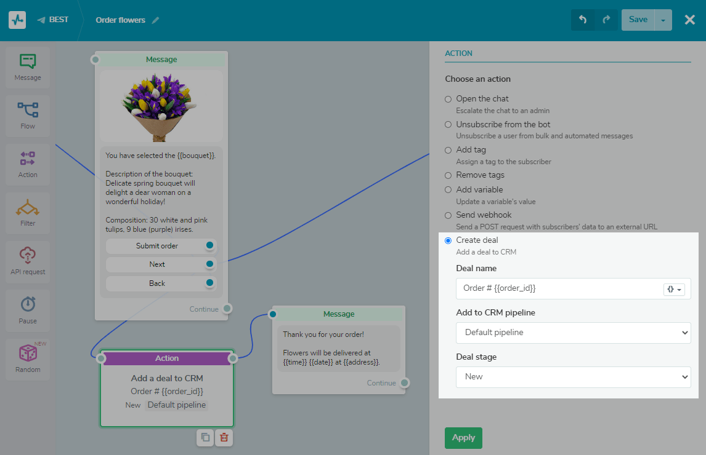
Task: Pick the Filter element icon
Action: click(28, 213)
